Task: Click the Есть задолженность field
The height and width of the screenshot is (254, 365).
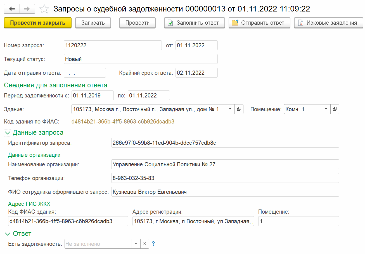Action: 98,244
